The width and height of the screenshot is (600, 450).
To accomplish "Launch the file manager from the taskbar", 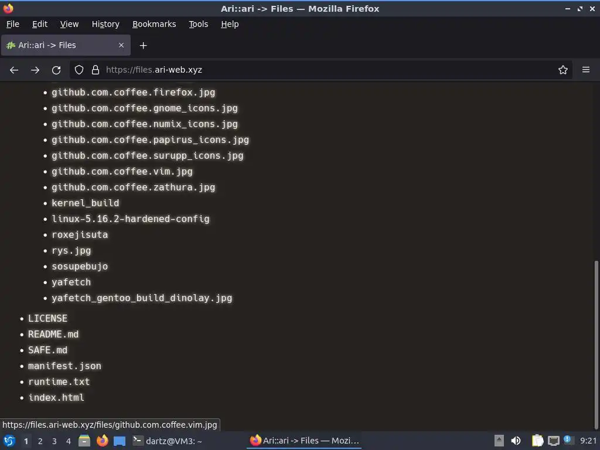I will (84, 441).
